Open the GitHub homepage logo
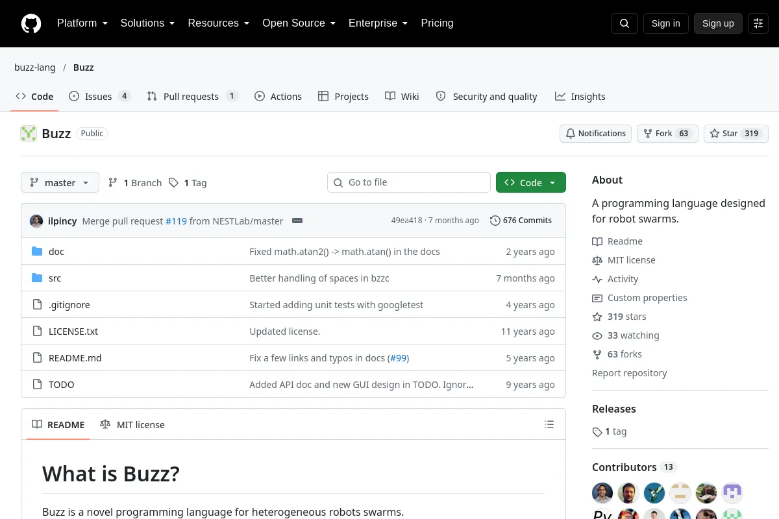 point(31,23)
